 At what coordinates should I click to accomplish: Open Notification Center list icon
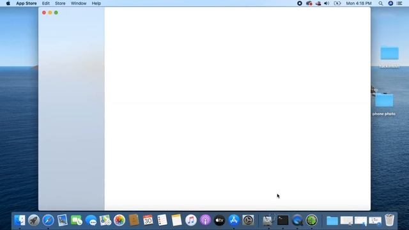tap(399, 3)
